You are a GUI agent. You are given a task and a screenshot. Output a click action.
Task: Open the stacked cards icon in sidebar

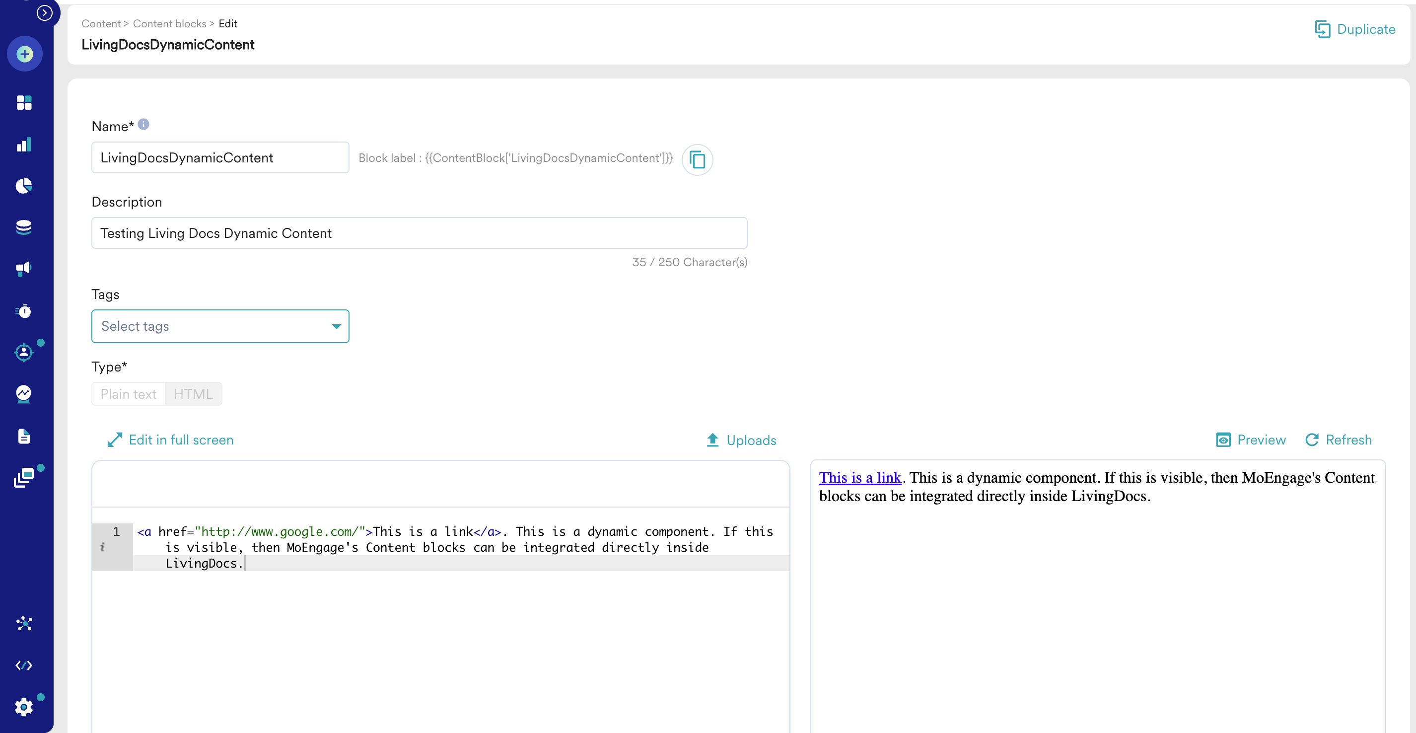(x=24, y=478)
